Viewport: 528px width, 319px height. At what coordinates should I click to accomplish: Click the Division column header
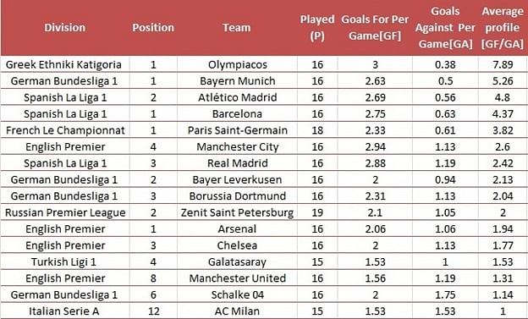click(x=64, y=28)
